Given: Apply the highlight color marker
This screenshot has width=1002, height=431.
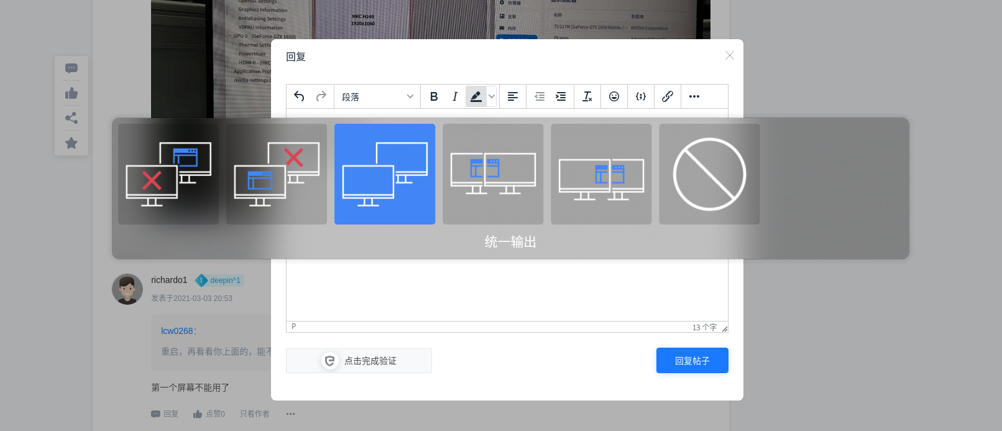Looking at the screenshot, I should 476,96.
